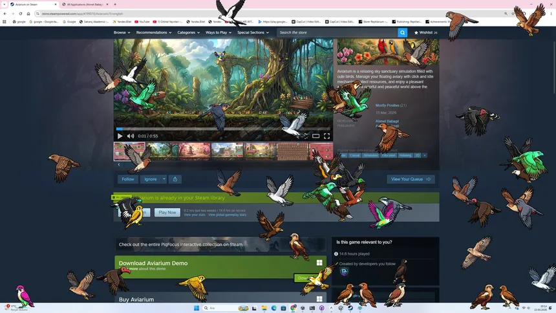556x313 pixels.
Task: Expand the Categories menu
Action: pyautogui.click(x=188, y=32)
